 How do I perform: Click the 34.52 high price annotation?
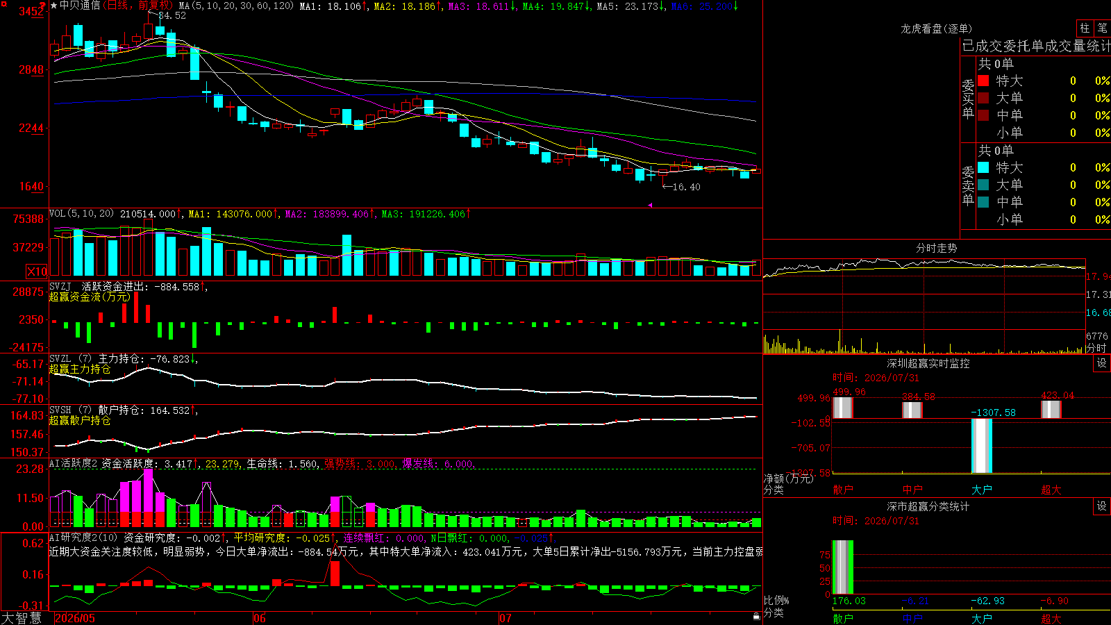point(172,15)
